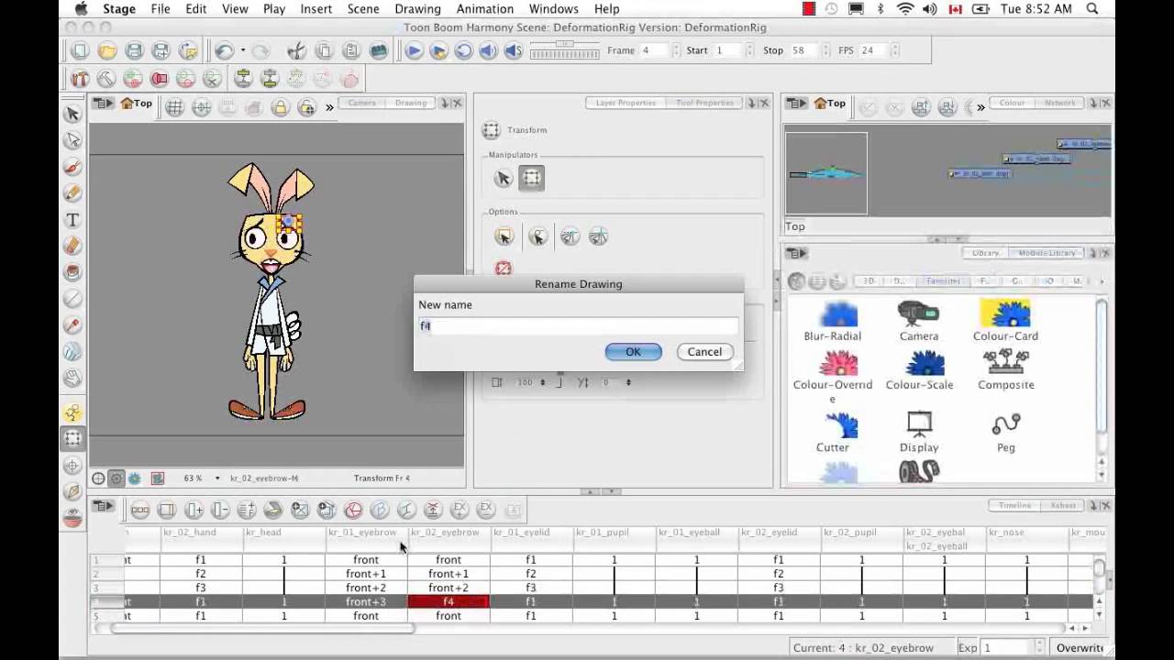This screenshot has height=660, width=1174.
Task: Open the Drawing menu
Action: (417, 9)
